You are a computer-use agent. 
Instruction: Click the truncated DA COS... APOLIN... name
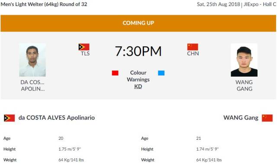(32, 85)
